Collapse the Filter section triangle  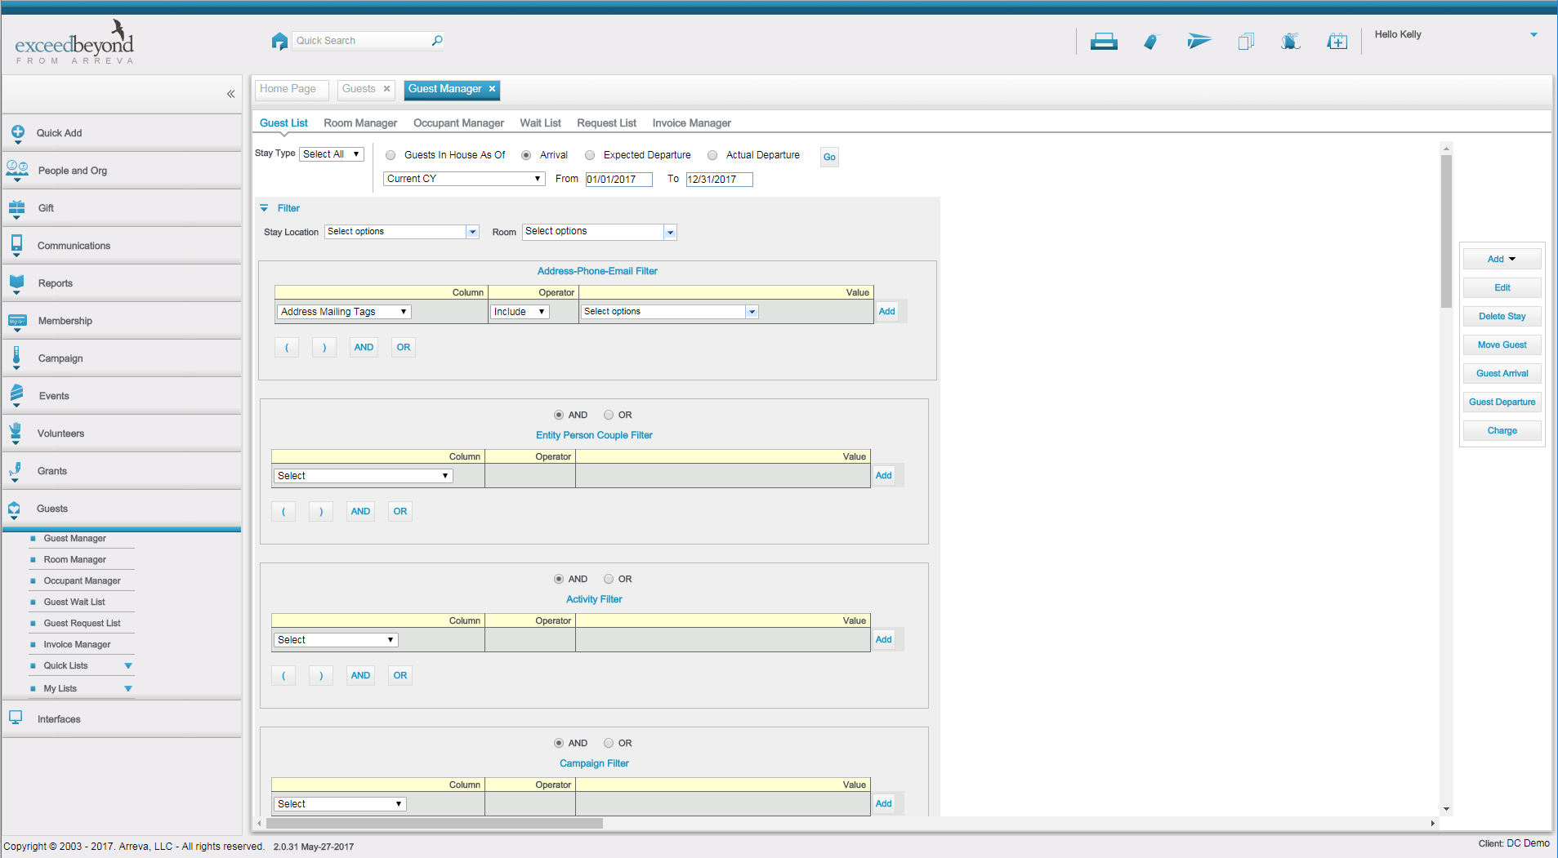(264, 208)
